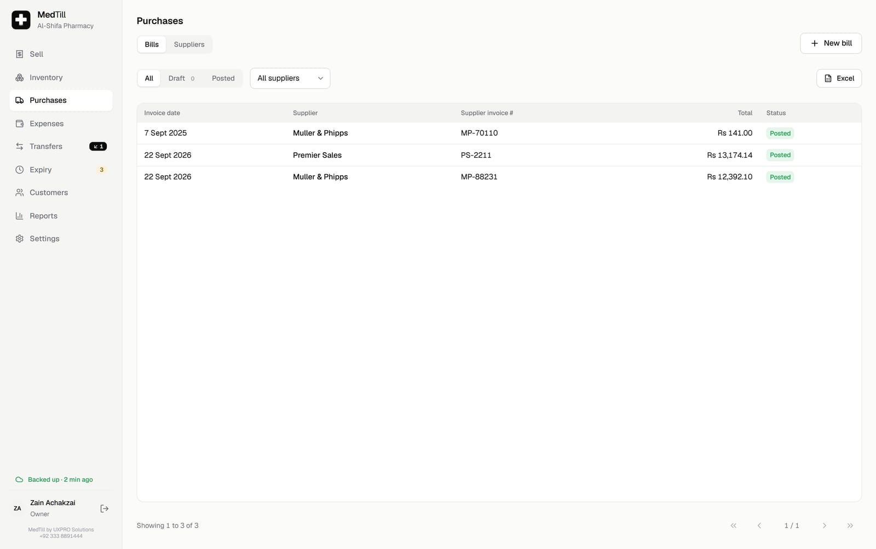
Task: Filter bills by Posted tab
Action: click(x=223, y=78)
